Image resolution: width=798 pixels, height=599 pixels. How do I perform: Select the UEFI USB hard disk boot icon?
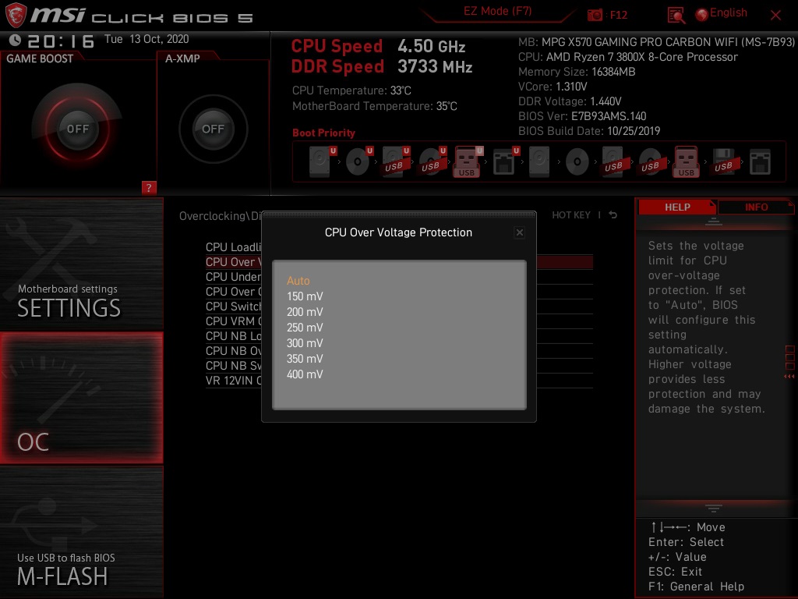[x=396, y=161]
